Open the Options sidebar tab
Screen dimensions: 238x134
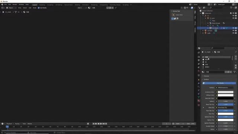(x=195, y=30)
